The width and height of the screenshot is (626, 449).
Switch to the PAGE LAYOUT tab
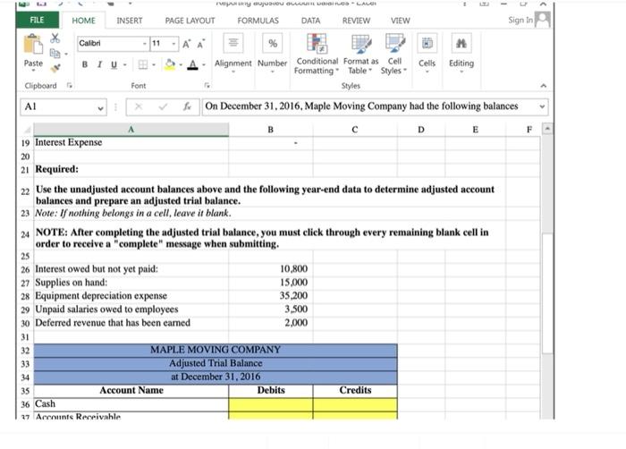(190, 21)
